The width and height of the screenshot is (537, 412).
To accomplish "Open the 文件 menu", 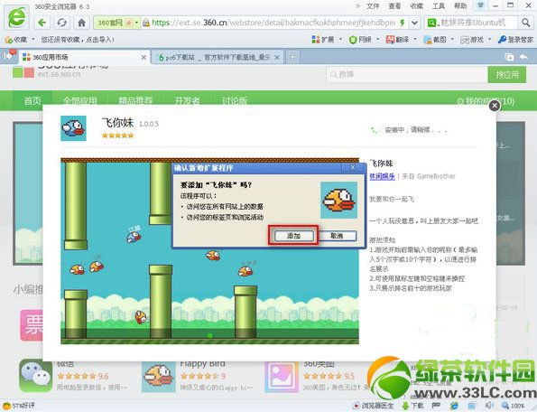I will coord(373,5).
